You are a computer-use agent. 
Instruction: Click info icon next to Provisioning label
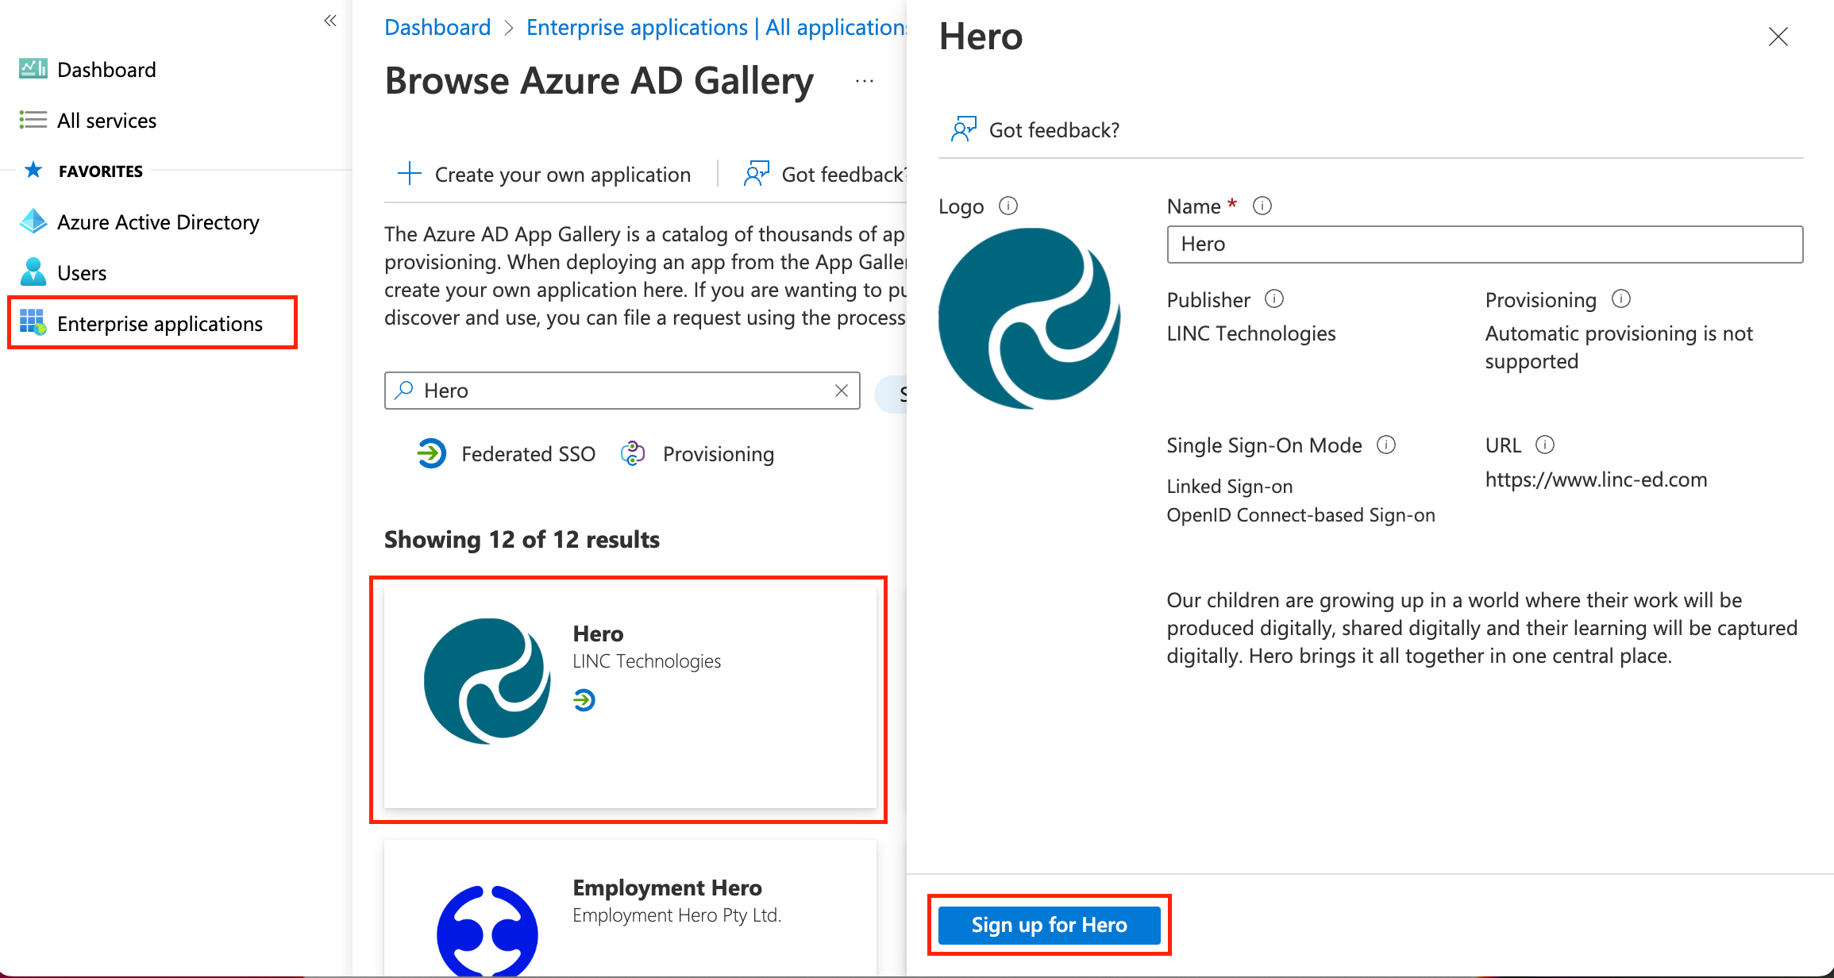click(x=1621, y=298)
